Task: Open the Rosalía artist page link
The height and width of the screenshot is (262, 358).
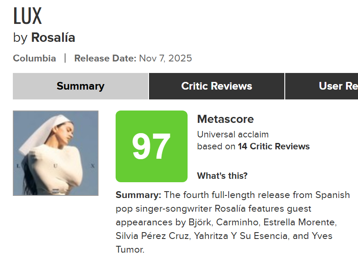Action: coord(53,38)
